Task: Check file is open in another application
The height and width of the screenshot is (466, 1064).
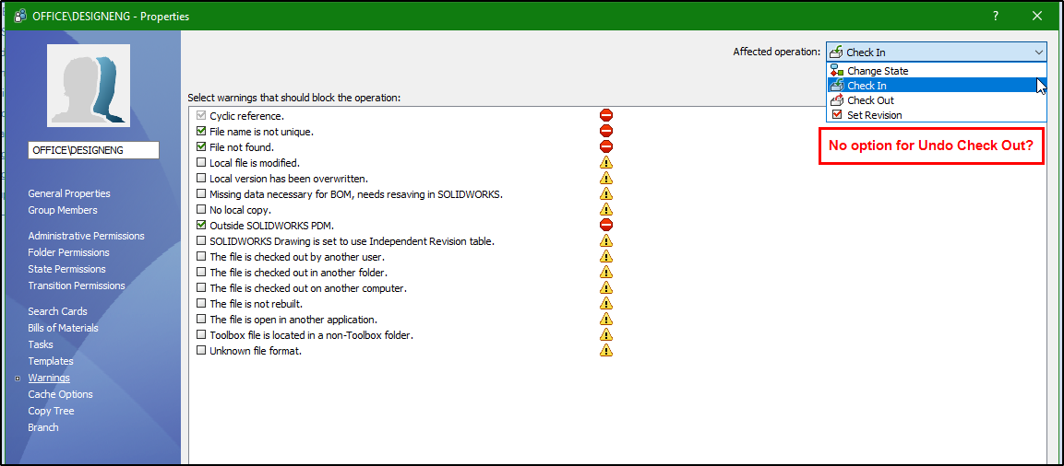Action: [x=201, y=319]
